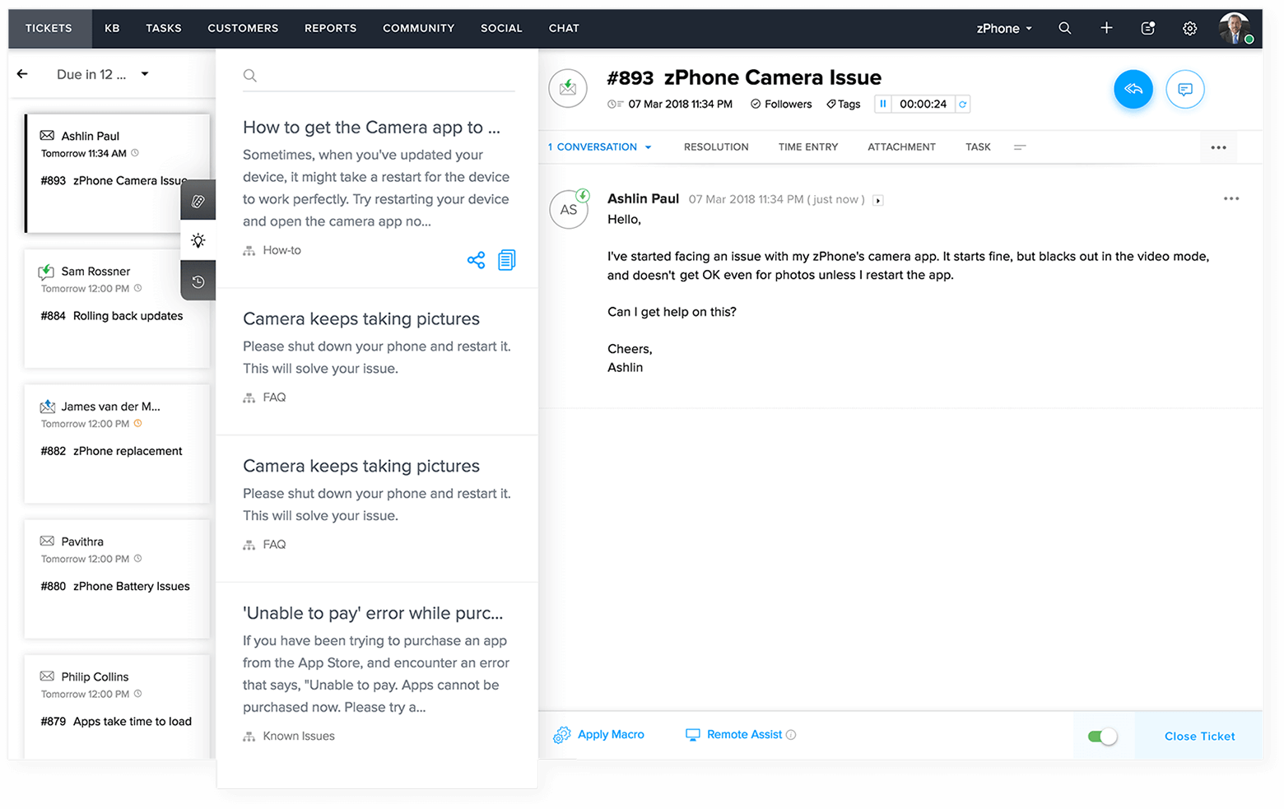Create a new item with the plus icon
The width and height of the screenshot is (1284, 809).
[x=1106, y=28]
